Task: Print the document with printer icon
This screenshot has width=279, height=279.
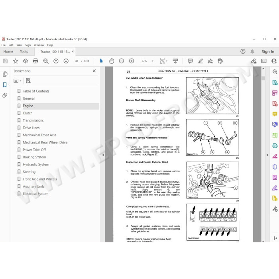Action: (x=35, y=61)
